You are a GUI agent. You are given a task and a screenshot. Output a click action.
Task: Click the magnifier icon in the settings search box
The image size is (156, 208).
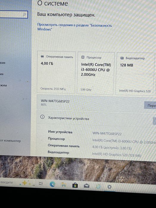(x=24, y=15)
